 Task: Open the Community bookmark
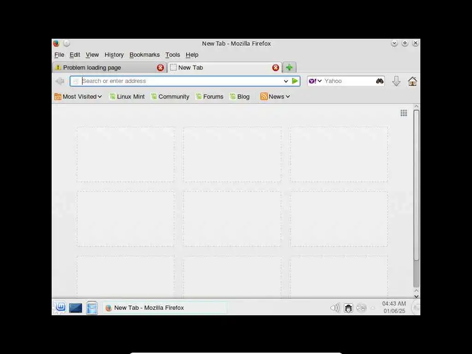[170, 97]
